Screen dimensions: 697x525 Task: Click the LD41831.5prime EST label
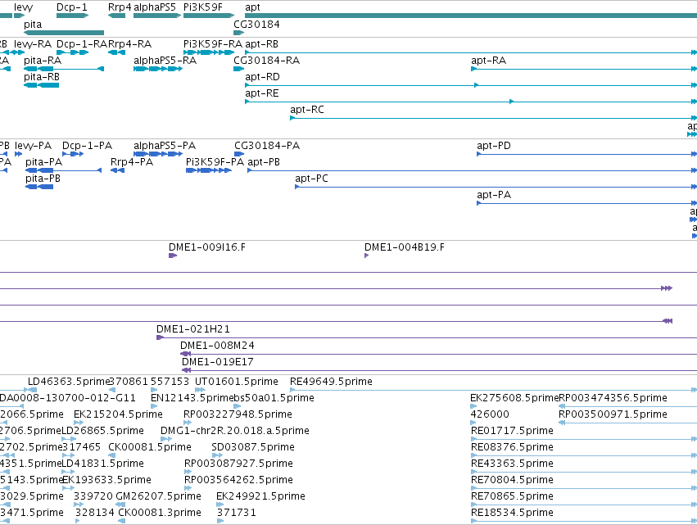[102, 464]
